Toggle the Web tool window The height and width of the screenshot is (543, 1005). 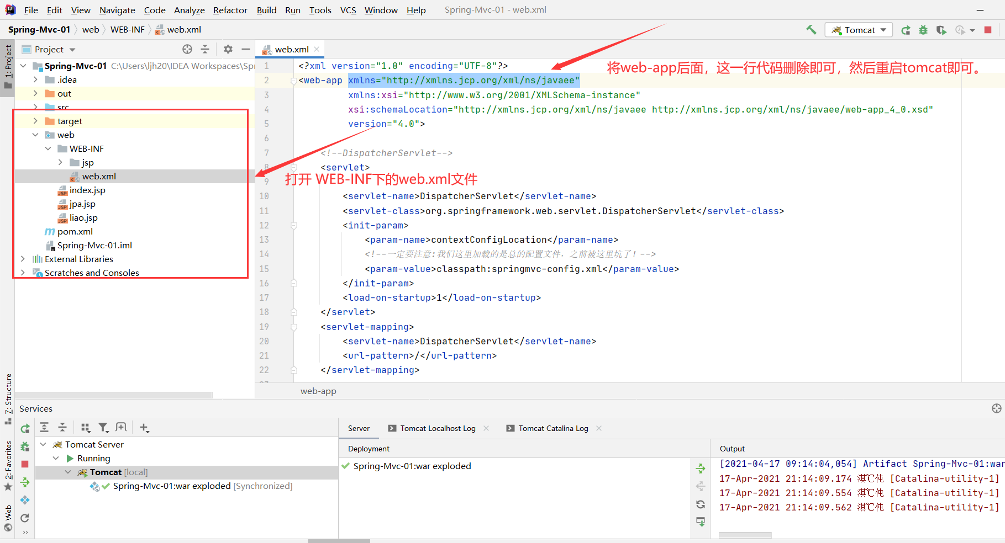[8, 518]
